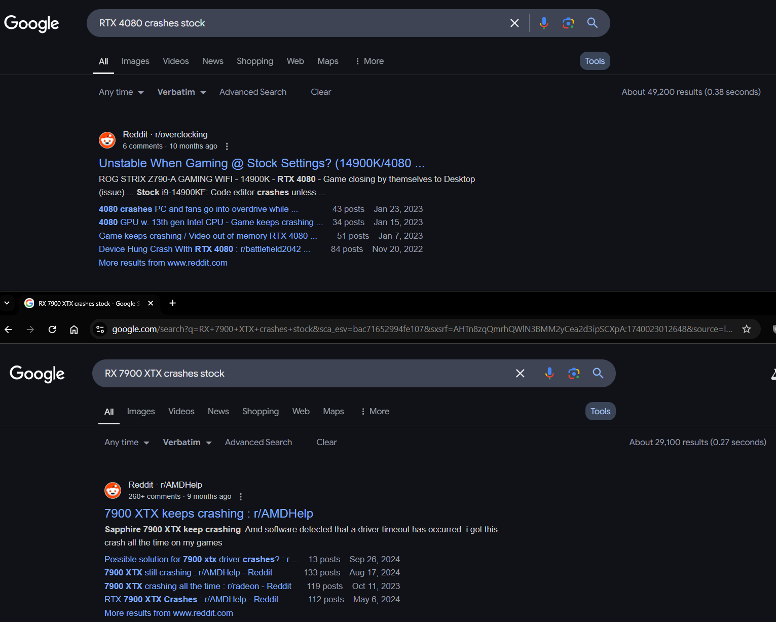Go back with the browser back arrow
This screenshot has width=776, height=622.
(8, 330)
